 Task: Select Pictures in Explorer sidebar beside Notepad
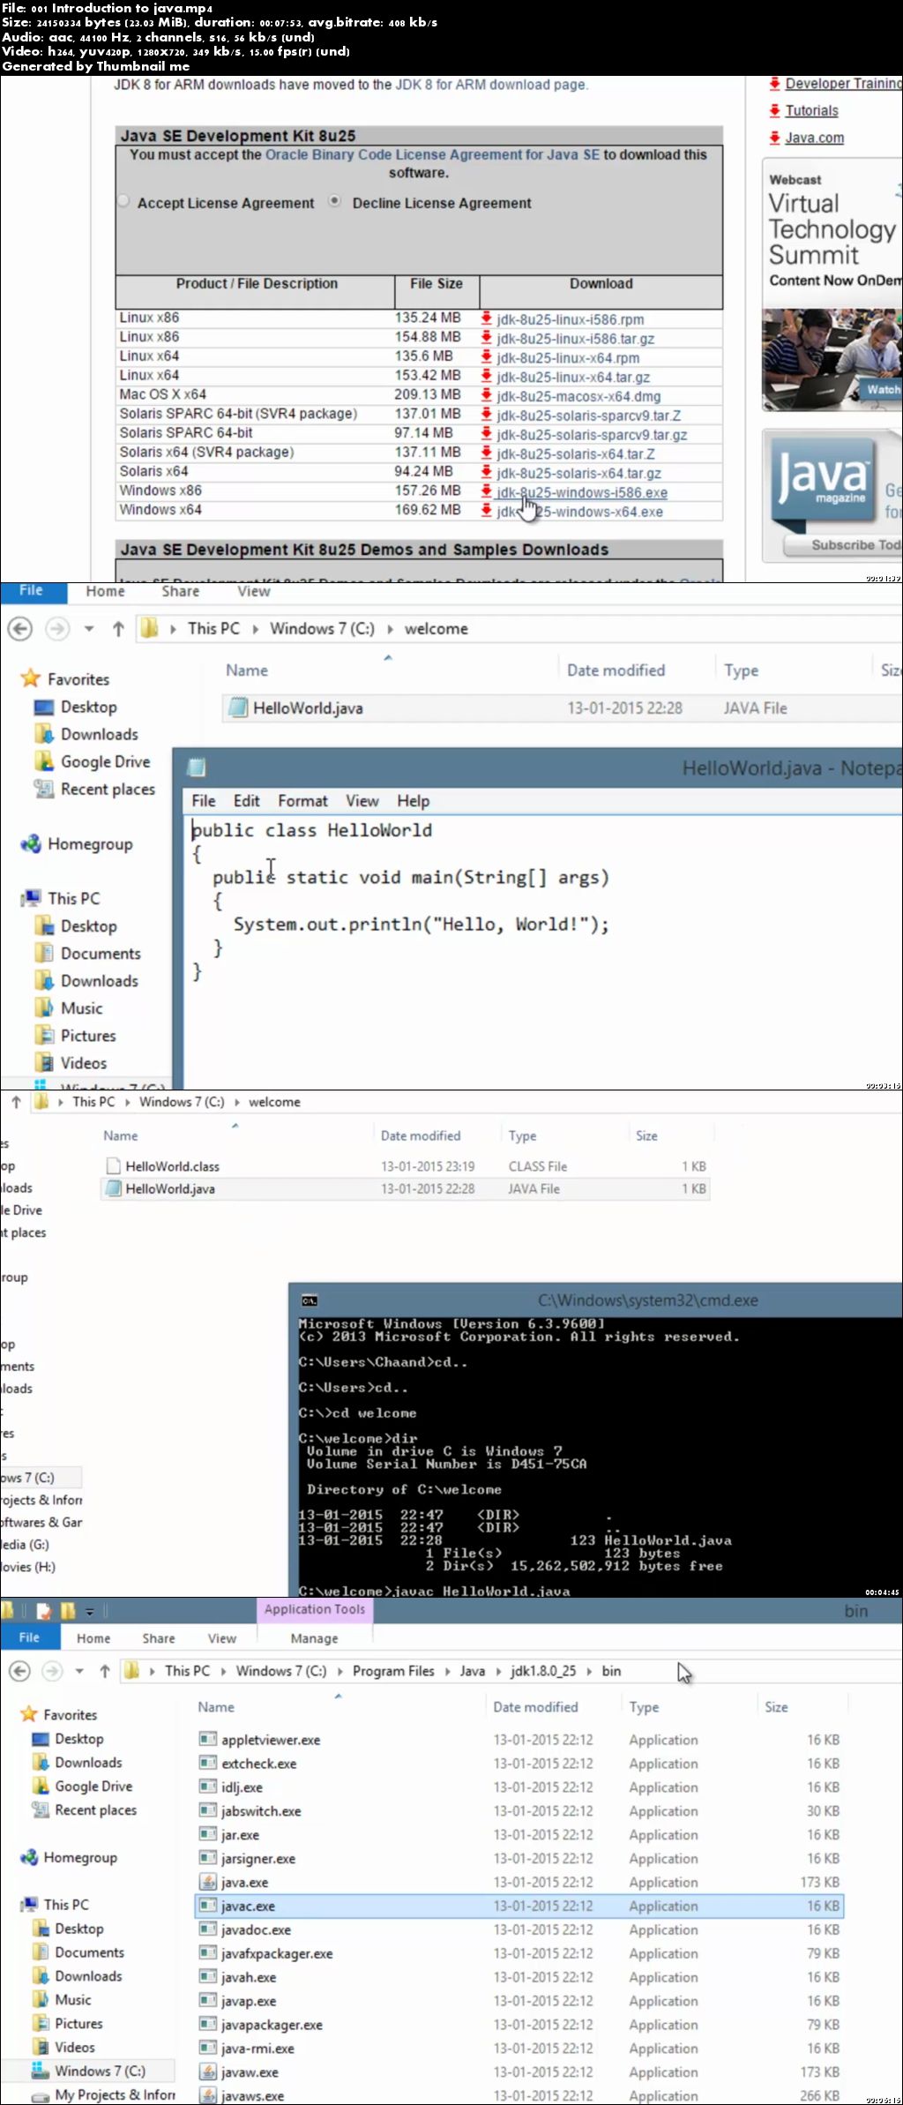pos(88,1035)
